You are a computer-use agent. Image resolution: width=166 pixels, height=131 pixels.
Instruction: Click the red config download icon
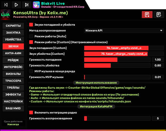tap(147, 15)
